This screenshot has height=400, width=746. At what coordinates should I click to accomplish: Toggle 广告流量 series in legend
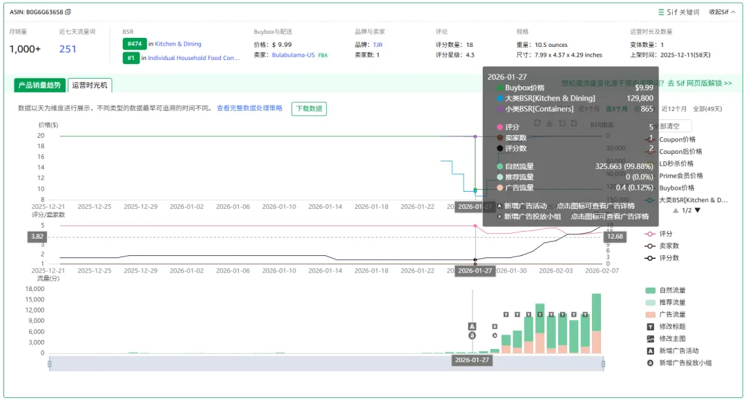650,314
